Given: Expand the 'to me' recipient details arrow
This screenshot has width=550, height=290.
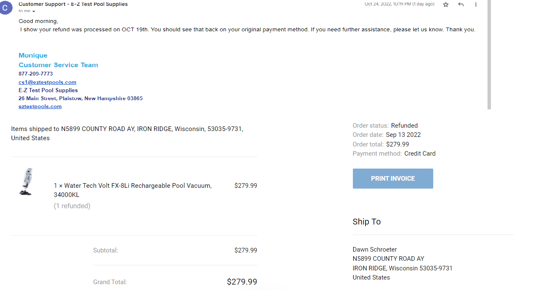Looking at the screenshot, I should (x=34, y=11).
